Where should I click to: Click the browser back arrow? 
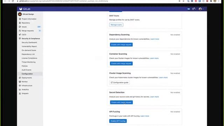(5, 1)
